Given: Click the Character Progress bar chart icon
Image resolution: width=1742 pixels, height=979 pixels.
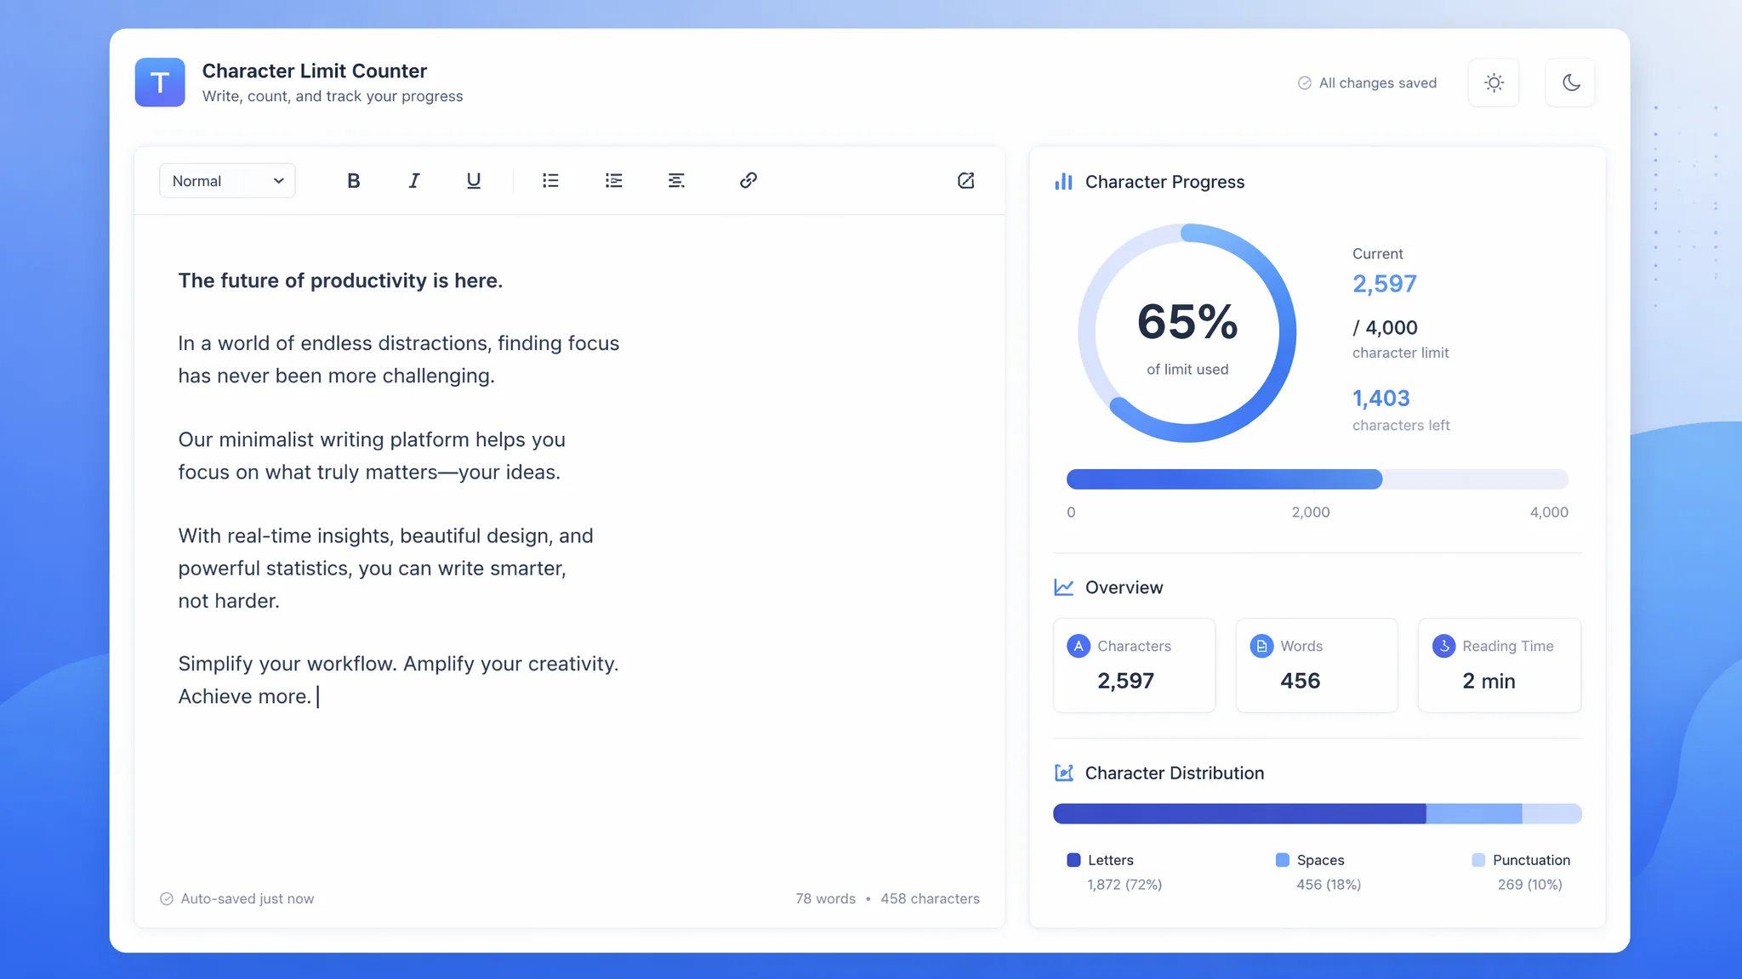Looking at the screenshot, I should (1063, 182).
